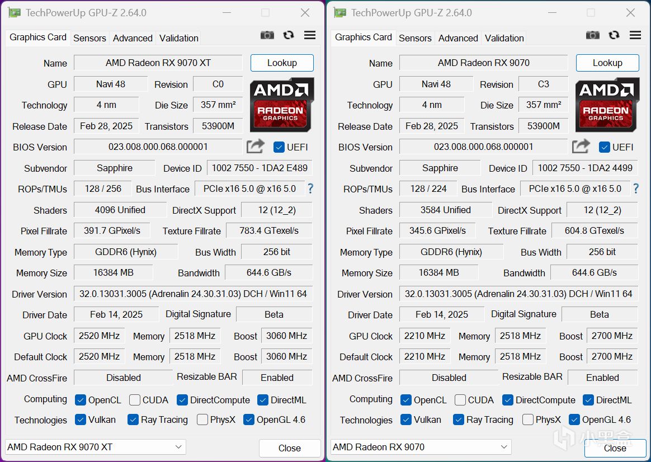Image resolution: width=651 pixels, height=462 pixels.
Task: Click Lookup button in RX 9070 XT window
Action: (x=282, y=63)
